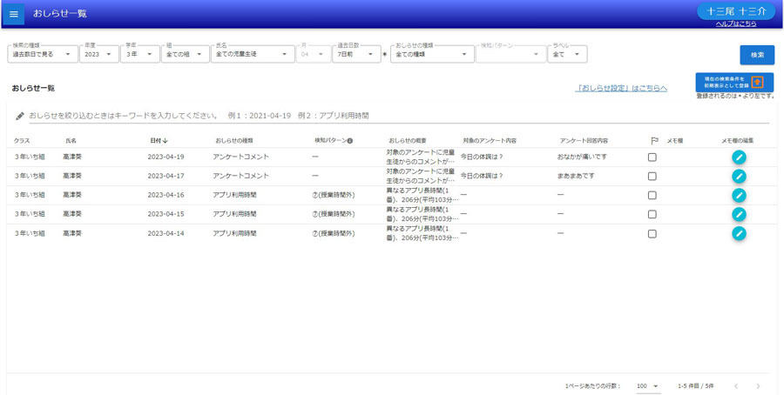Click the 検知パターン info icon

point(350,141)
